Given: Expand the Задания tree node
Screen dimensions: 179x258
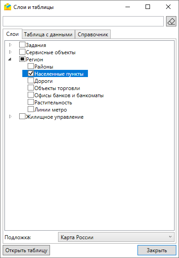Looking at the screenshot, I should click(11, 45).
